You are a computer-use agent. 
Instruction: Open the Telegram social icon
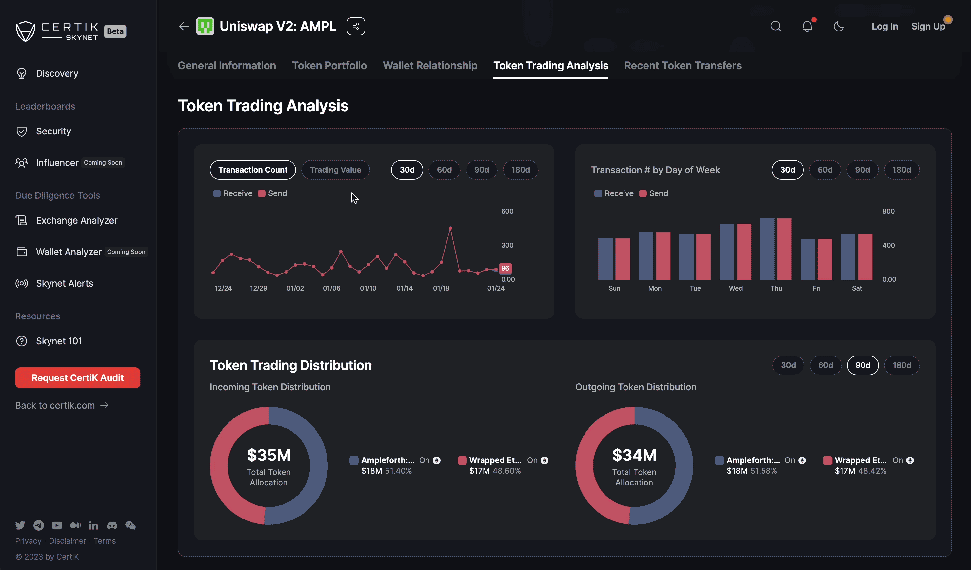click(x=39, y=525)
